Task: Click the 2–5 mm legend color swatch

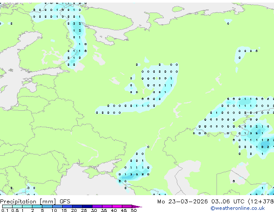Action: click(x=37, y=206)
